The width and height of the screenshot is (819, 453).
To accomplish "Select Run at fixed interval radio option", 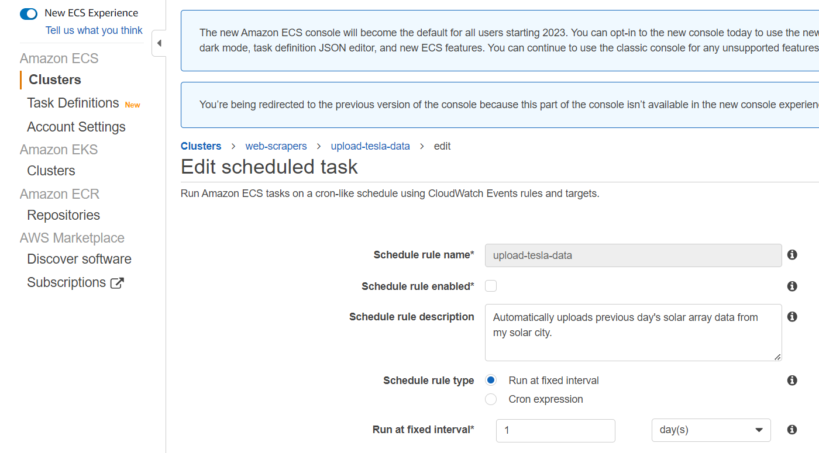I will pos(491,381).
